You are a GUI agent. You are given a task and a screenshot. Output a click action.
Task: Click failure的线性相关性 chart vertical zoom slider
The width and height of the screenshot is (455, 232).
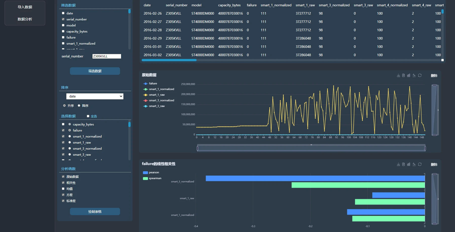(435, 199)
